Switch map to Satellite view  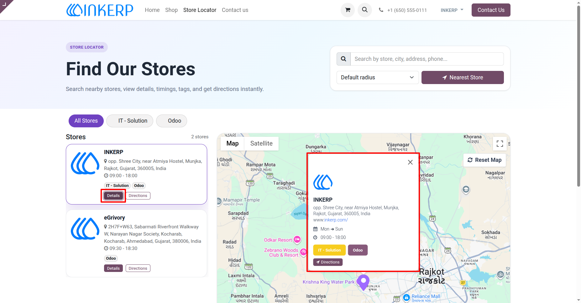click(x=261, y=143)
